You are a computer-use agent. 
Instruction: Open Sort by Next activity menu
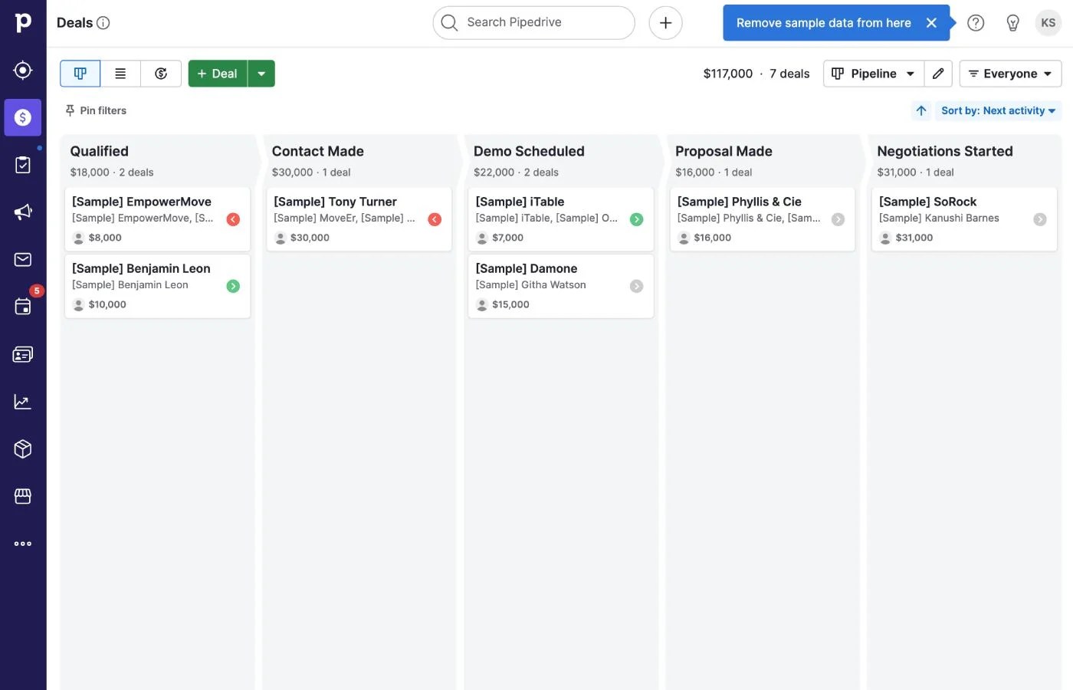998,110
